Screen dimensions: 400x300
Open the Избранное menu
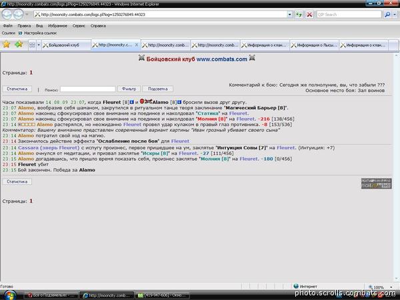coord(57,26)
